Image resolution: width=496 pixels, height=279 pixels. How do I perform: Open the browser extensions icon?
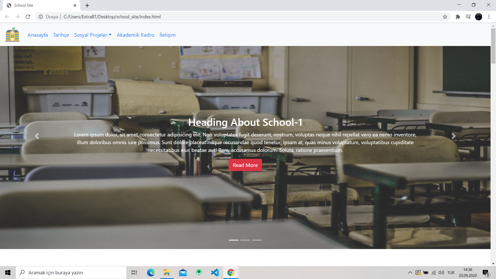pyautogui.click(x=458, y=17)
